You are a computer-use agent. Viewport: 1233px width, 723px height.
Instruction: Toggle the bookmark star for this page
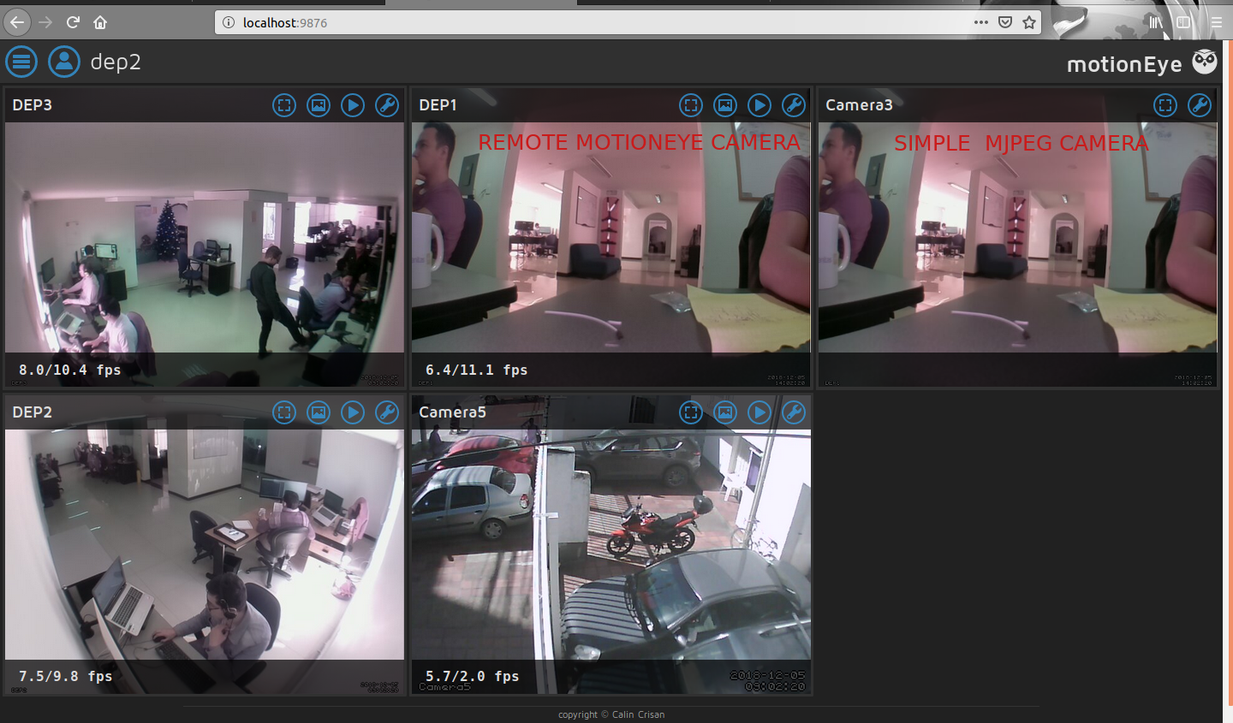[x=1028, y=23]
